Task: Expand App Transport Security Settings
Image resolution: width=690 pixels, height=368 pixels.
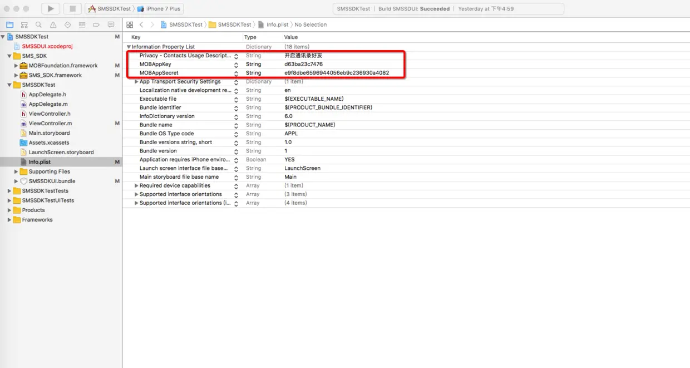Action: (136, 81)
